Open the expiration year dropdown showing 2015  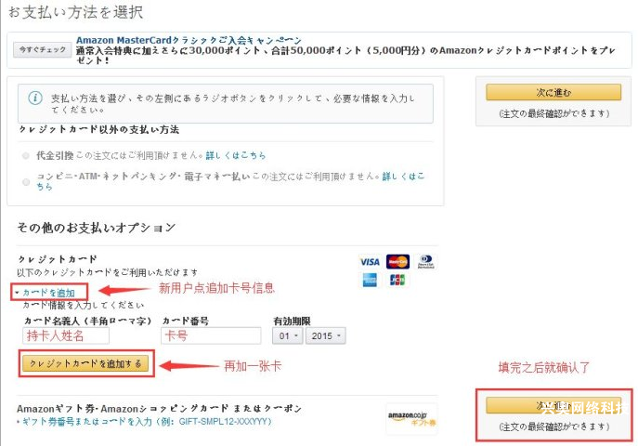tap(326, 336)
